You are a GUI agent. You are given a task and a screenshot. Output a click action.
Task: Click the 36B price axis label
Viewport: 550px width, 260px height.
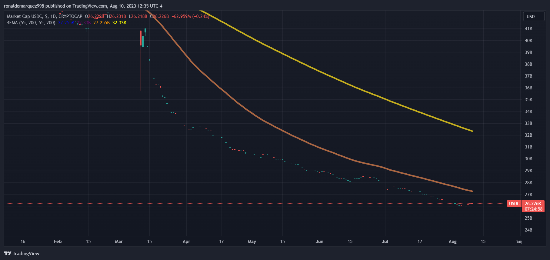[528, 88]
